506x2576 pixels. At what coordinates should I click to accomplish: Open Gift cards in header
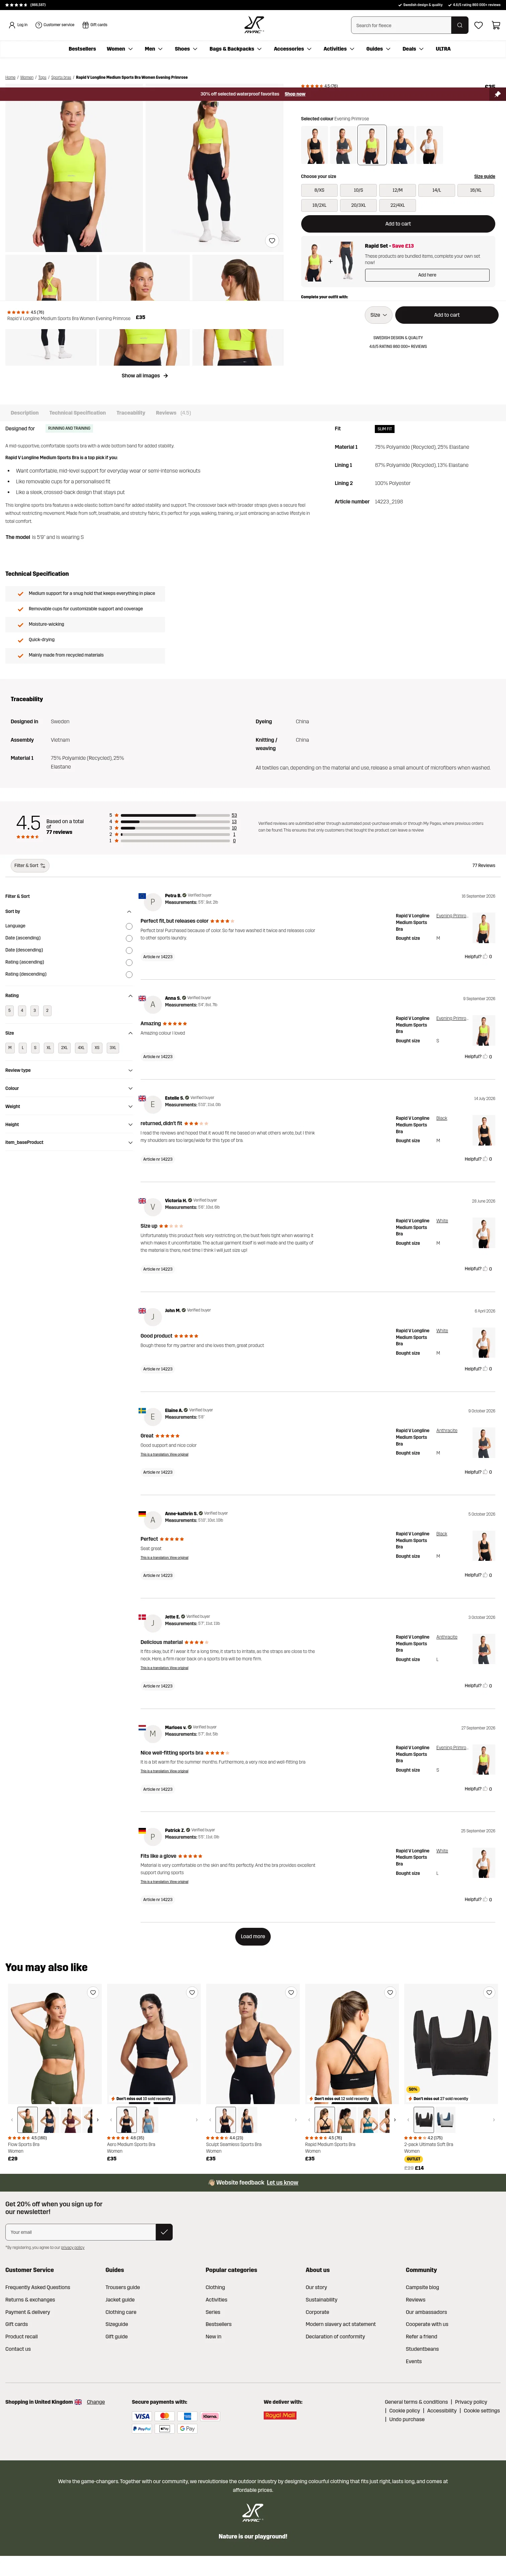[x=95, y=25]
